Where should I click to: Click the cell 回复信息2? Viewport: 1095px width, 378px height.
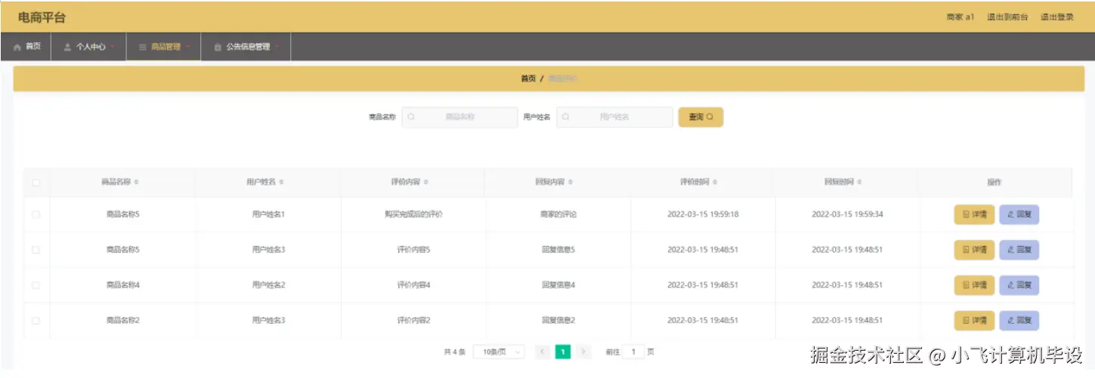pos(558,321)
